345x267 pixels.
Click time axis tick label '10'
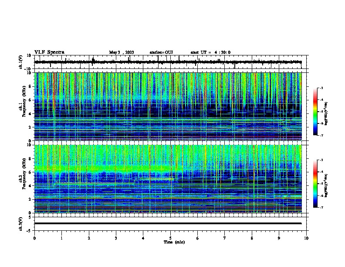tap(306, 238)
